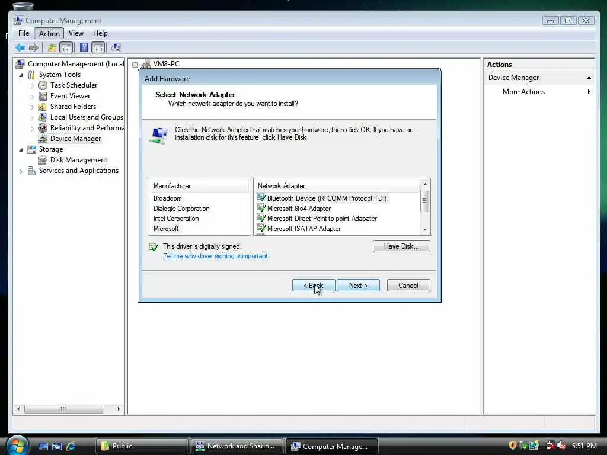
Task: Open the Help toolbar icon
Action: [x=84, y=47]
